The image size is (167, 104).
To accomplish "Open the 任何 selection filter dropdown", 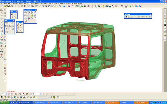I will 40,94.
